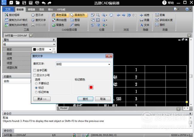Switch to the VIP功能 tab

pos(61,10)
